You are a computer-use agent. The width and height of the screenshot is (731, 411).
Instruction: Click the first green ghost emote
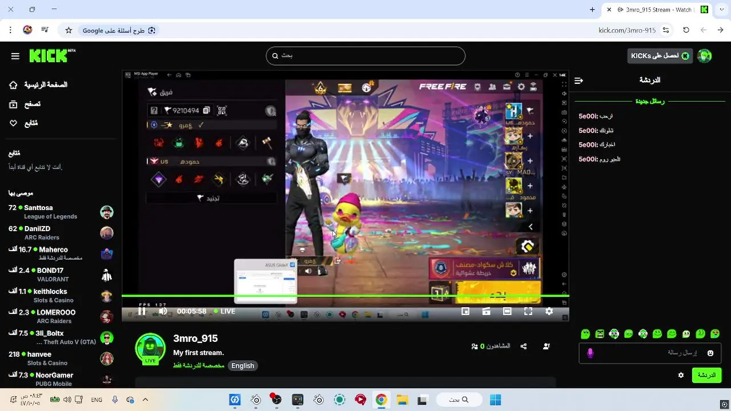coord(585,334)
